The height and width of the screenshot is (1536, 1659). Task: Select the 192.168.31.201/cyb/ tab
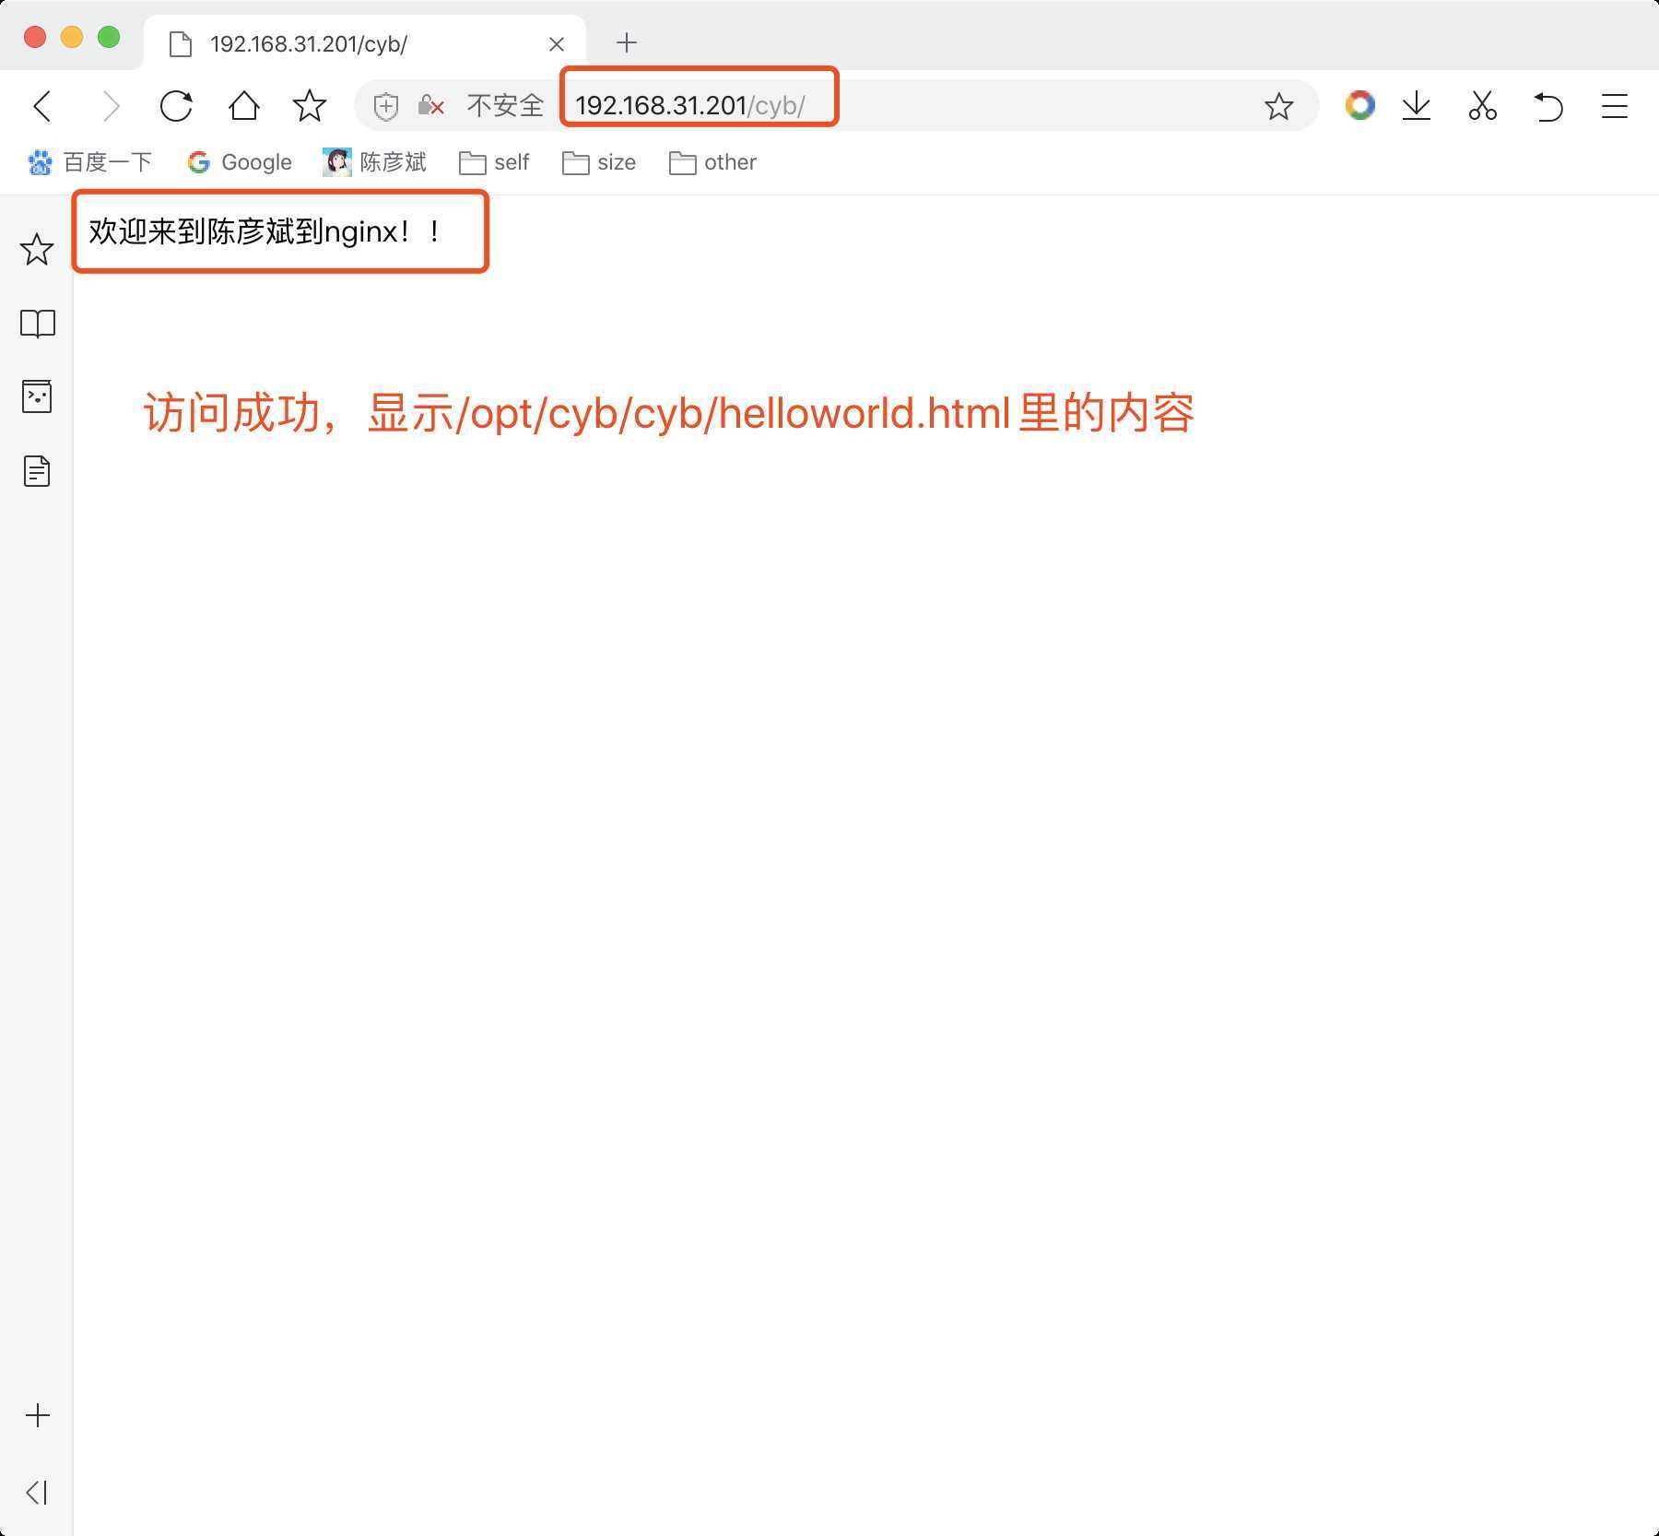[x=365, y=43]
